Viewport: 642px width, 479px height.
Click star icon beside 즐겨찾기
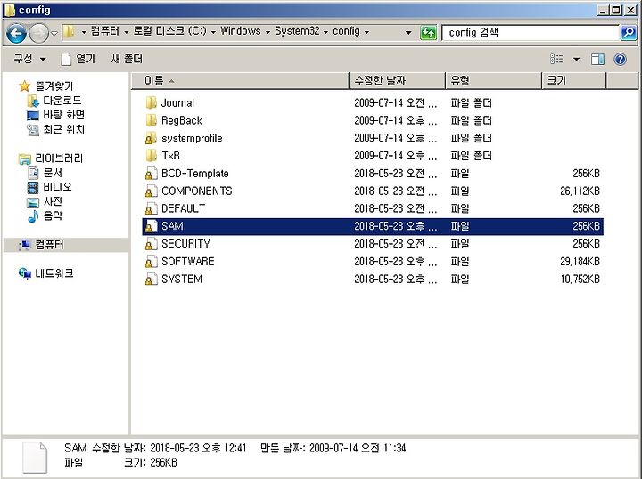(25, 85)
